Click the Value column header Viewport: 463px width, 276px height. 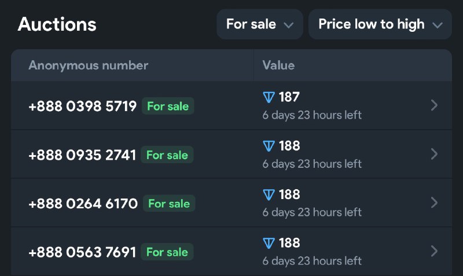point(278,65)
